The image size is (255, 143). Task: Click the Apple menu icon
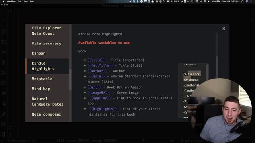(4, 2)
